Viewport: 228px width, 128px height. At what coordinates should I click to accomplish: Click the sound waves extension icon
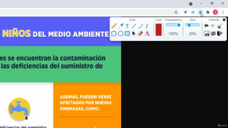[x=193, y=12]
